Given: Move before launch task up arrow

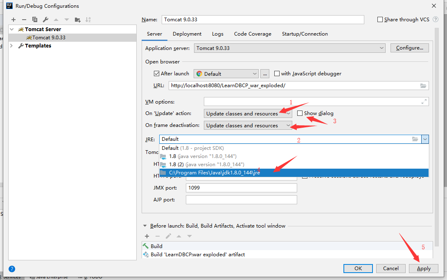Looking at the screenshot, I should click(x=179, y=236).
